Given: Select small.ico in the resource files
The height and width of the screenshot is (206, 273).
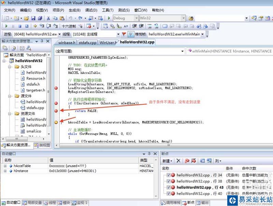Looking at the screenshot, I should pos(33,131).
